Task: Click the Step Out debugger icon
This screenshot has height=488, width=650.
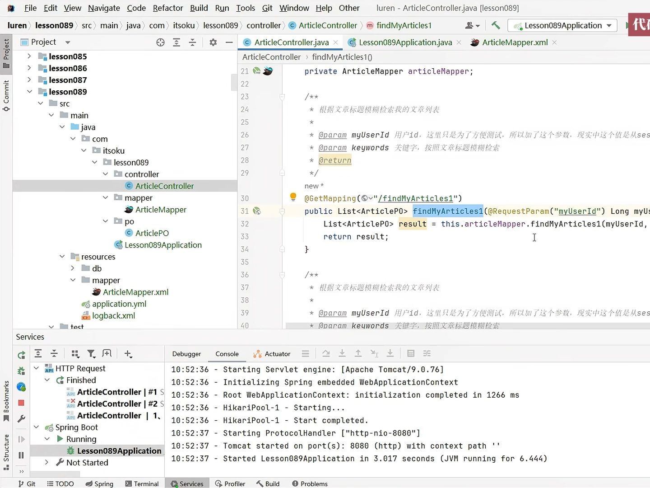Action: [x=358, y=354]
